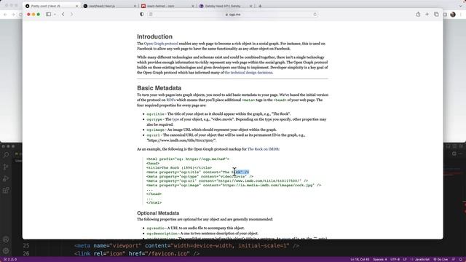Click the og:type meta tag code line

click(200, 176)
